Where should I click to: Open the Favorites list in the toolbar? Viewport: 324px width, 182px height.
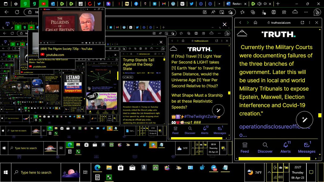coord(242,12)
